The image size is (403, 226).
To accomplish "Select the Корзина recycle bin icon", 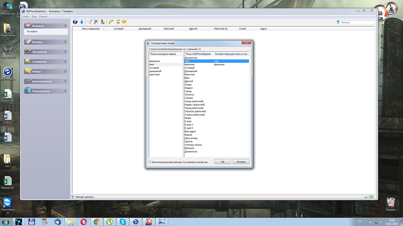I will point(391,204).
